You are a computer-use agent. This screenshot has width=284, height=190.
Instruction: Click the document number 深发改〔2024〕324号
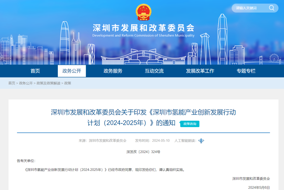[x=143, y=152]
